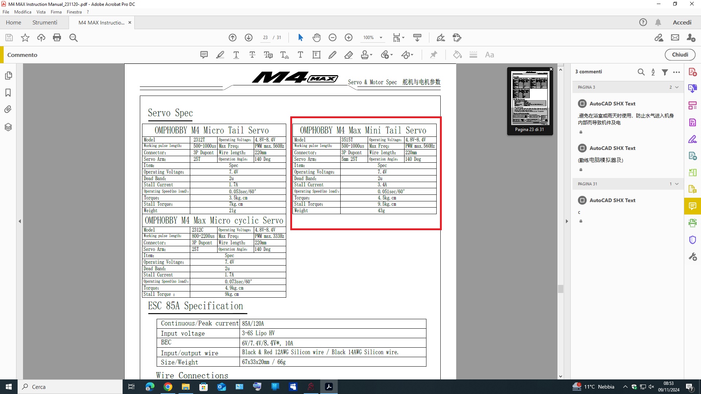Viewport: 701px width, 394px height.
Task: Choose the strikethrough text tool
Action: (252, 55)
